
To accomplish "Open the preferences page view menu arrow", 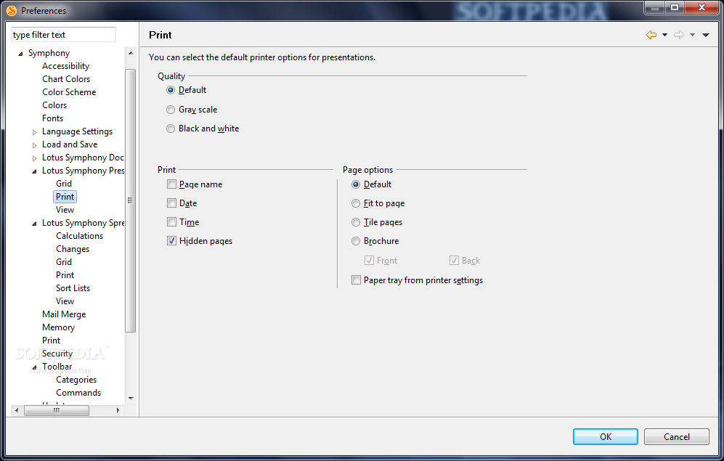I will click(706, 35).
